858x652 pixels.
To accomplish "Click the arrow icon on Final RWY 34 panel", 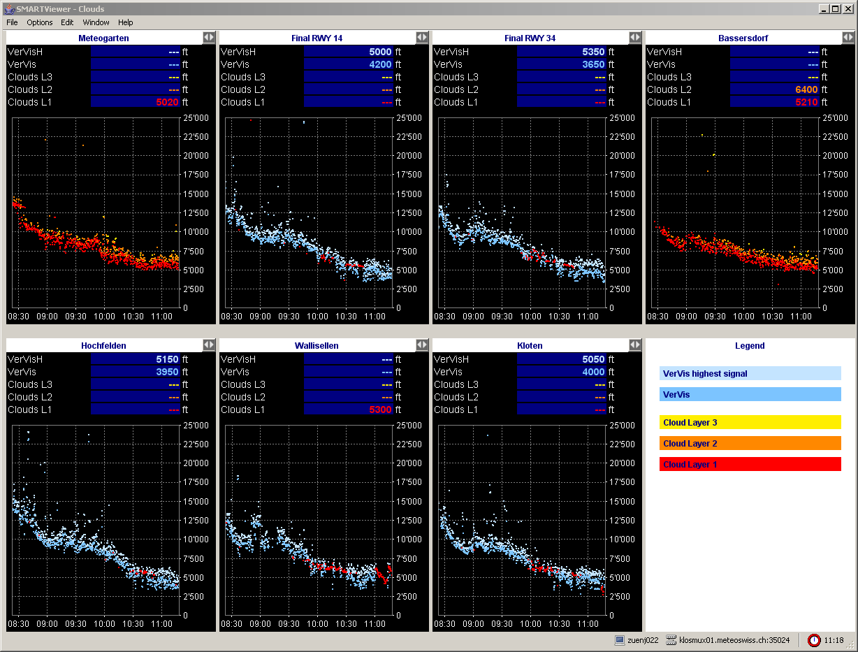I will point(634,38).
